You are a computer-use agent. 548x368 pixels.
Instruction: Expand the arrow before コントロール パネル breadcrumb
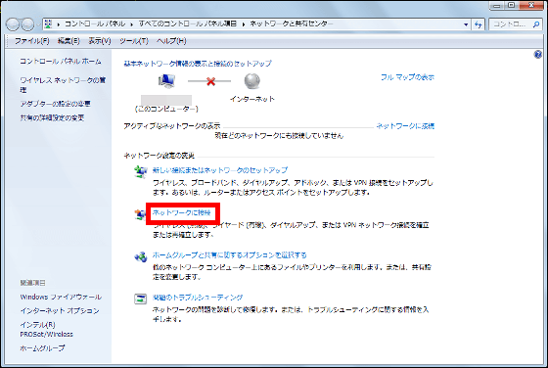click(59, 24)
